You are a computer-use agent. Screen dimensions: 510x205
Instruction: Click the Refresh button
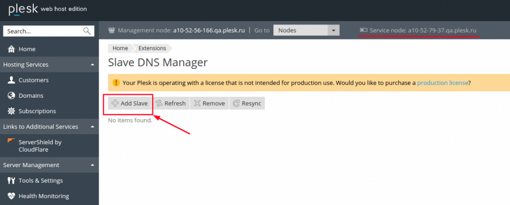171,103
